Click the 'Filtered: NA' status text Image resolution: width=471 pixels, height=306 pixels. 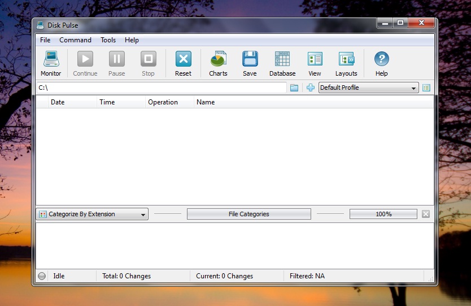[x=307, y=276]
